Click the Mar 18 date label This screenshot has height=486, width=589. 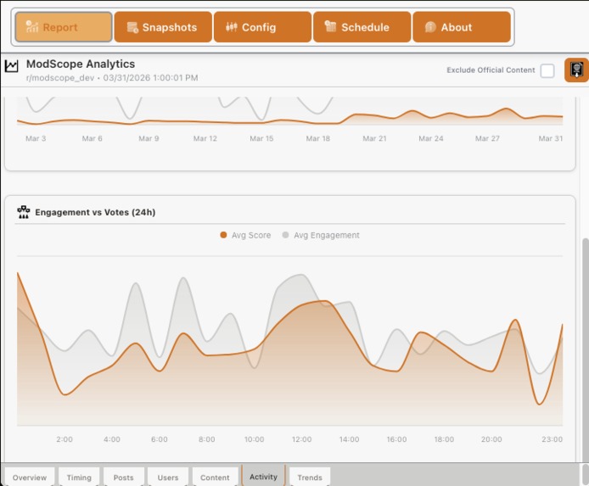pos(317,138)
